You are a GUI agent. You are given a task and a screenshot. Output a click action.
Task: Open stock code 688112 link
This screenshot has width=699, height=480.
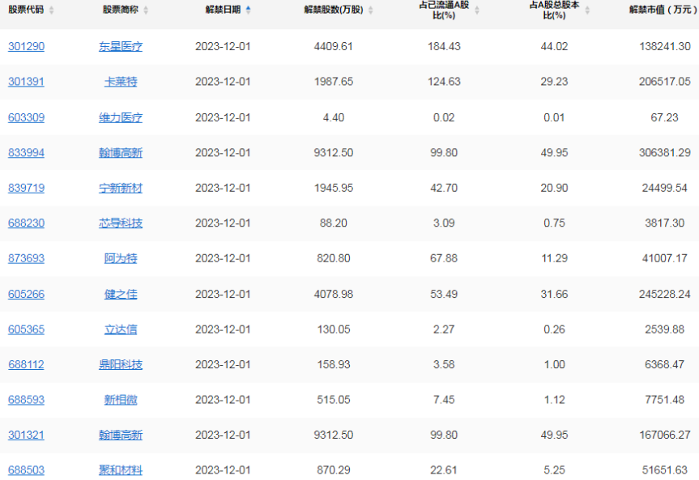(26, 364)
